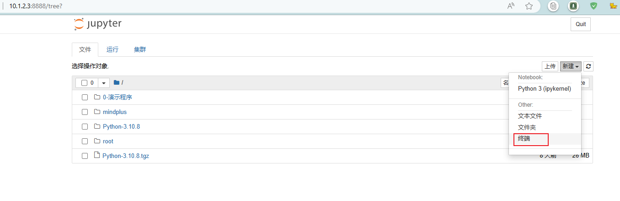Click the Quit button
Screen dimensions: 620x201
581,24
